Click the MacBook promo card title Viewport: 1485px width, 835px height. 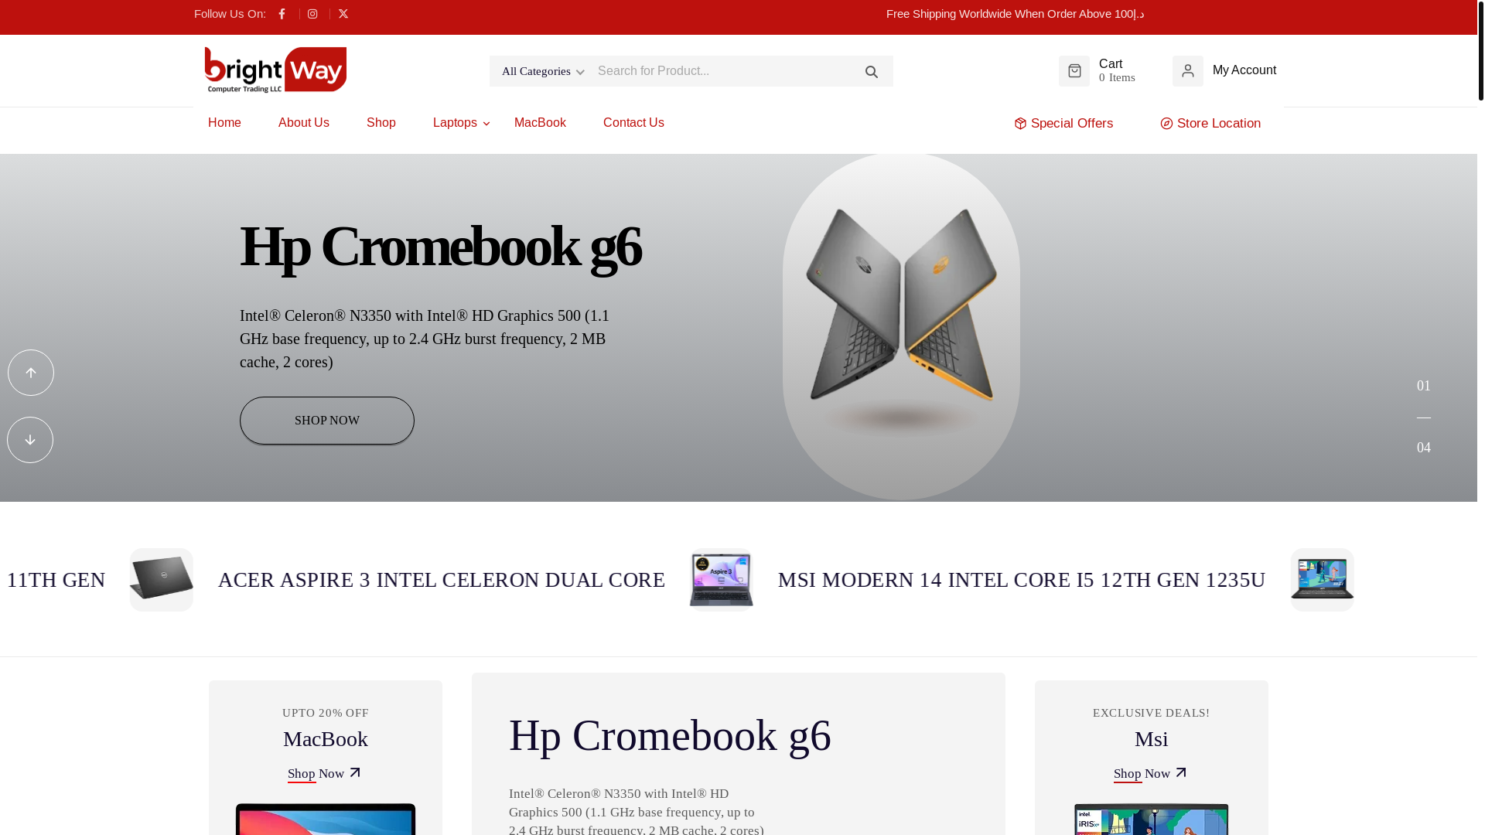[326, 739]
